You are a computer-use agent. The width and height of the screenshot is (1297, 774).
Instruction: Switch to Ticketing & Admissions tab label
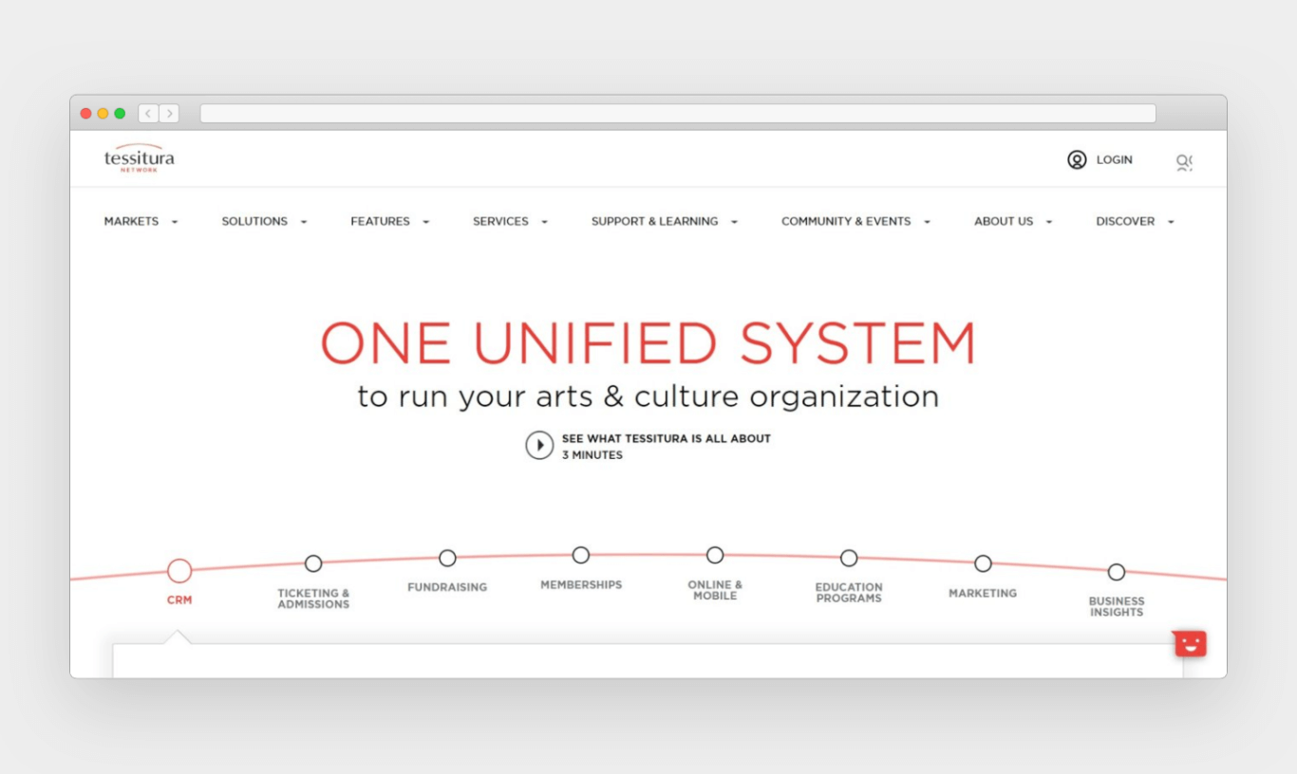point(313,599)
